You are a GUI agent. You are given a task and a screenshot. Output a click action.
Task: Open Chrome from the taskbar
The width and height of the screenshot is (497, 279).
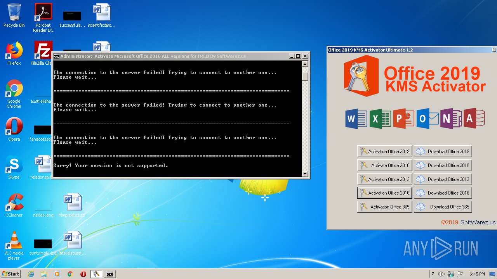coord(70,274)
